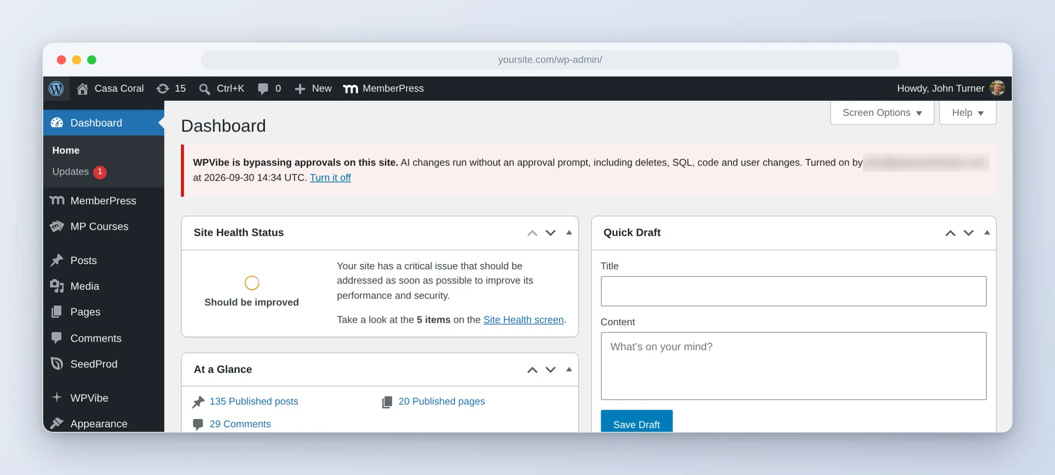This screenshot has width=1055, height=475.
Task: Move Quick Draft panel up
Action: 951,233
